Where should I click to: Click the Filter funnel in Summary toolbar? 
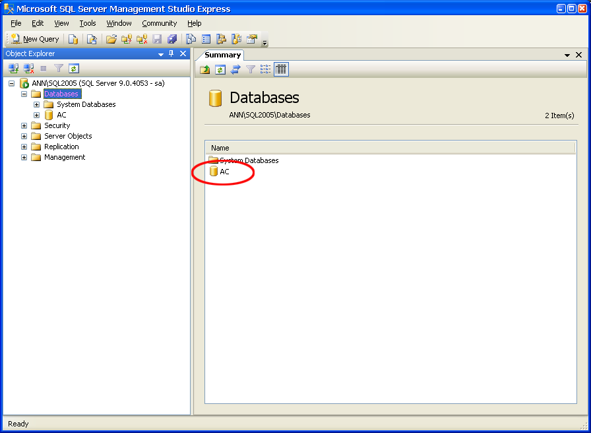click(251, 69)
